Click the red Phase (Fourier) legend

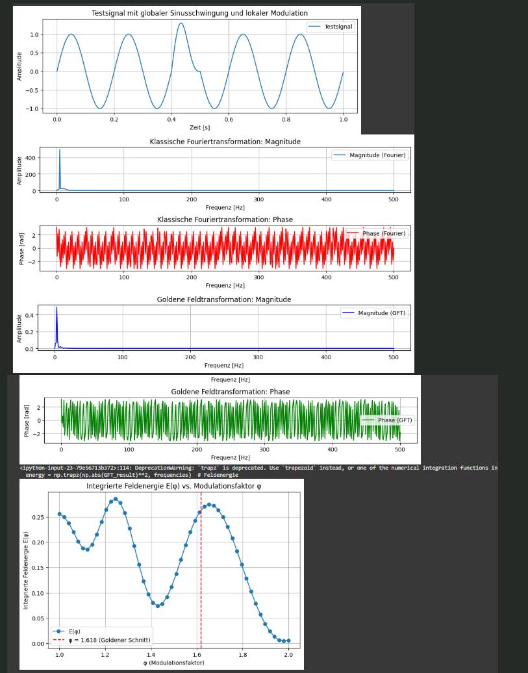(376, 233)
